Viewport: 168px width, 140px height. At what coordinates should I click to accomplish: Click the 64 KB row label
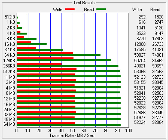click(x=10, y=55)
